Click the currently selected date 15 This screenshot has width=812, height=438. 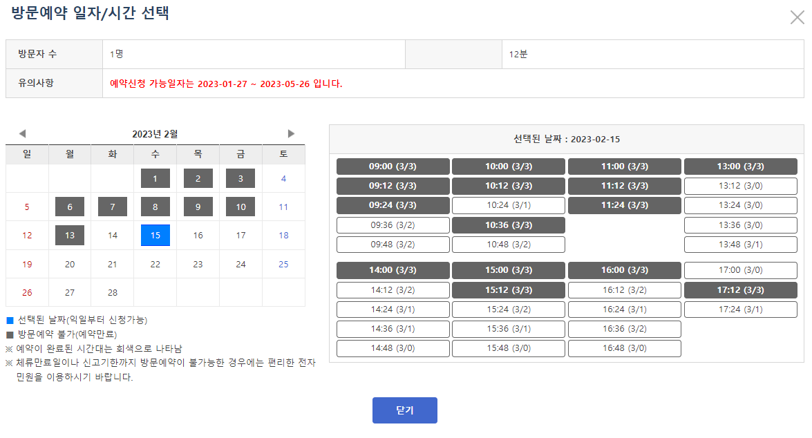click(155, 234)
